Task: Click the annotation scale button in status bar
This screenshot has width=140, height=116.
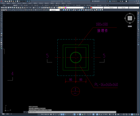Action: (105, 114)
